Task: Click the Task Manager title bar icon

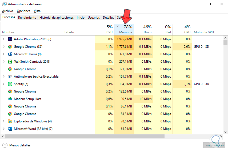Action: (x=4, y=4)
